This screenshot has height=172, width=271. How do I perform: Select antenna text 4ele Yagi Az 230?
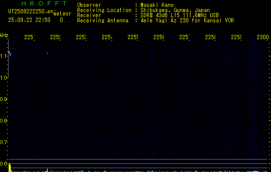[x=165, y=21]
